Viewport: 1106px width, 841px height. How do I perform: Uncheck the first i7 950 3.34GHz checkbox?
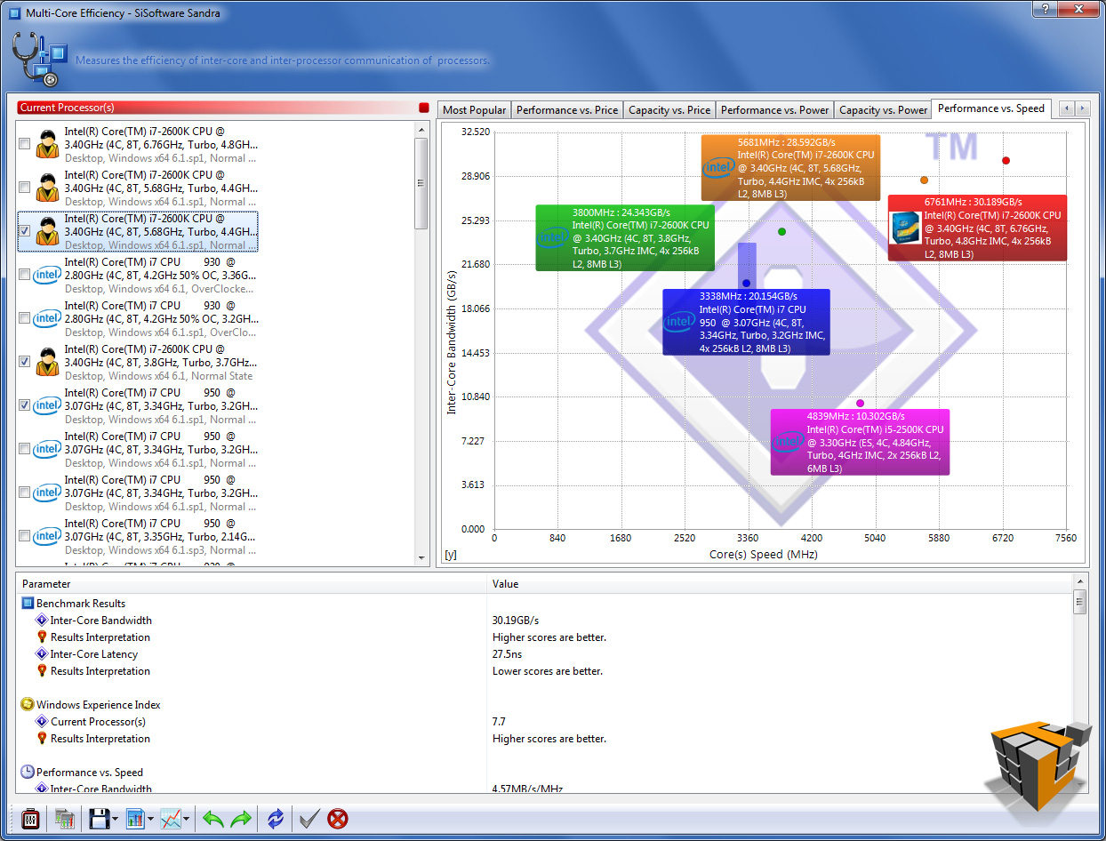(x=25, y=405)
